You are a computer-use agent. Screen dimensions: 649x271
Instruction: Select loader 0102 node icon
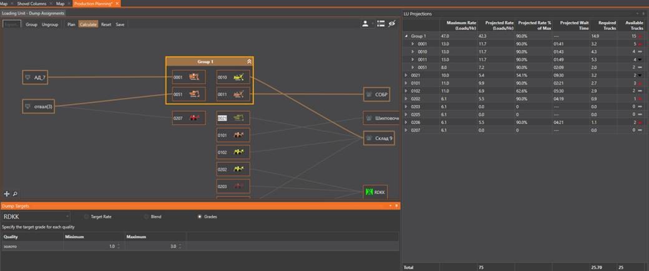[238, 152]
